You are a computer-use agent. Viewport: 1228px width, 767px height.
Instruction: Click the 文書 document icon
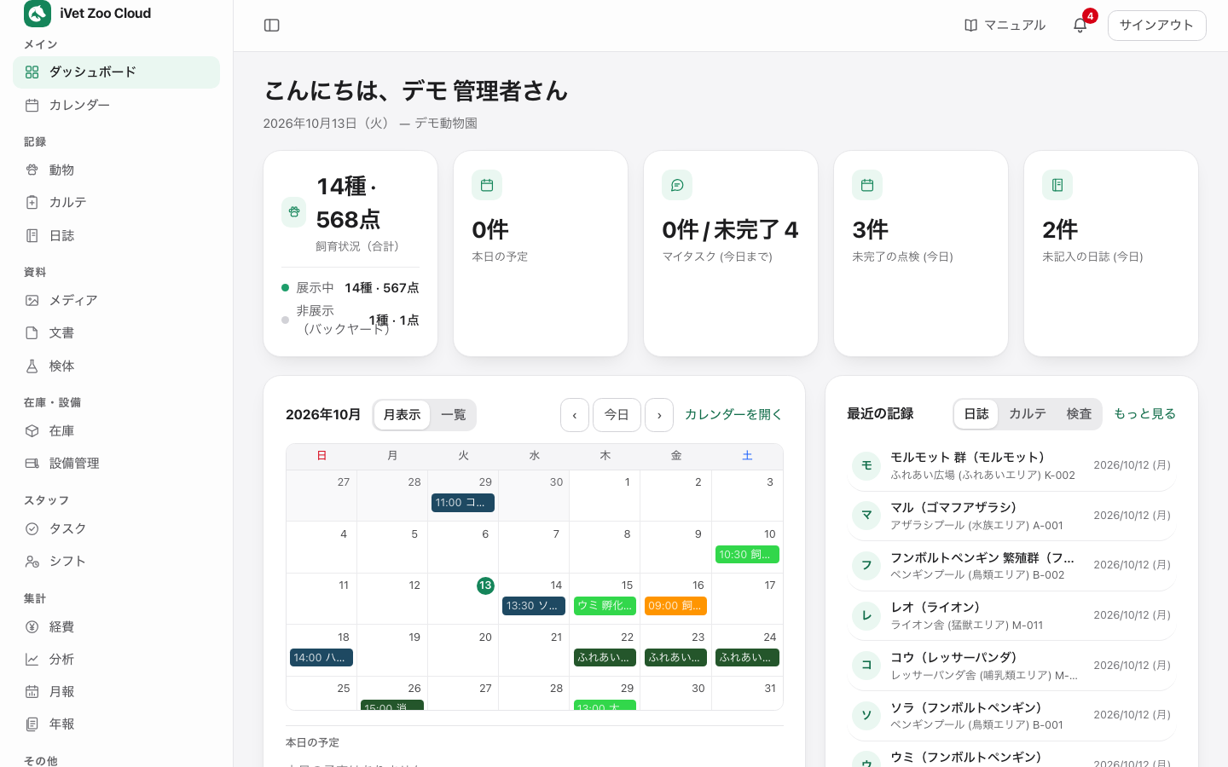click(32, 333)
